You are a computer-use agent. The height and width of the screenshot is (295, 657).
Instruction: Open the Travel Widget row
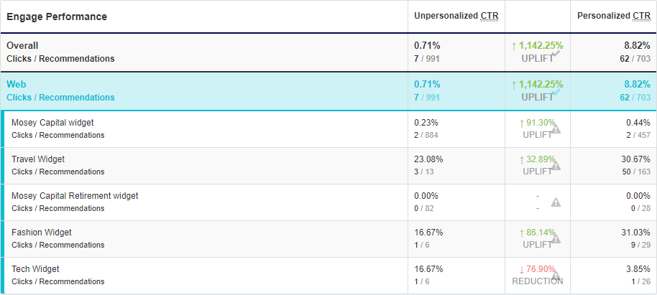328,166
